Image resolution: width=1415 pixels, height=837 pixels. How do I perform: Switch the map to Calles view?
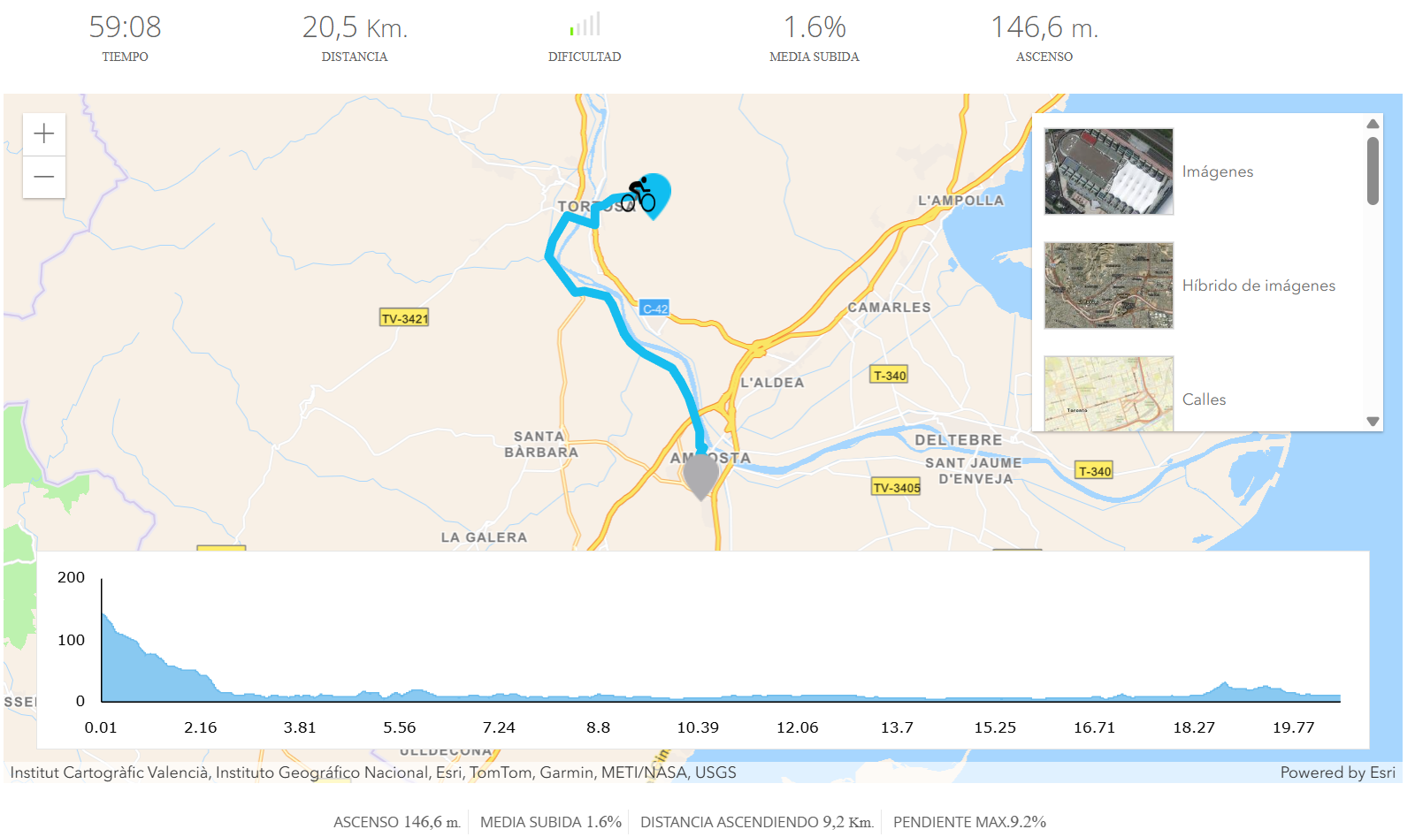1205,399
